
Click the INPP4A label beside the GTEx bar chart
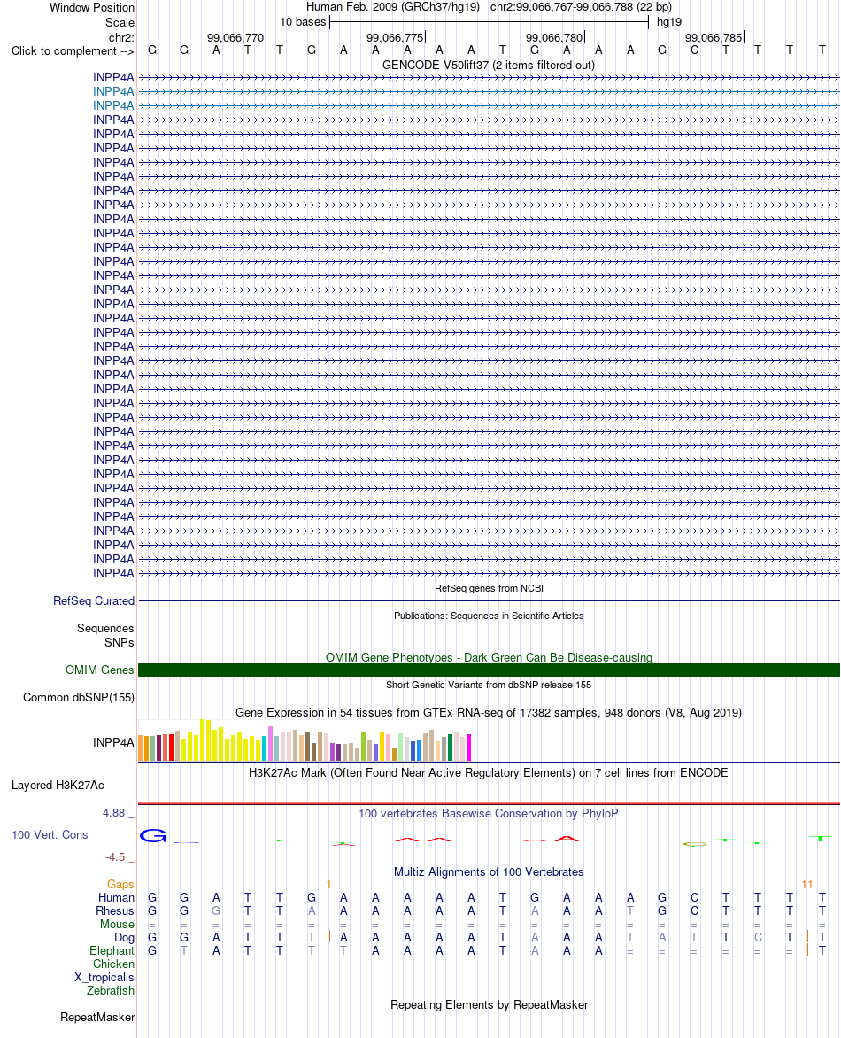pyautogui.click(x=114, y=742)
